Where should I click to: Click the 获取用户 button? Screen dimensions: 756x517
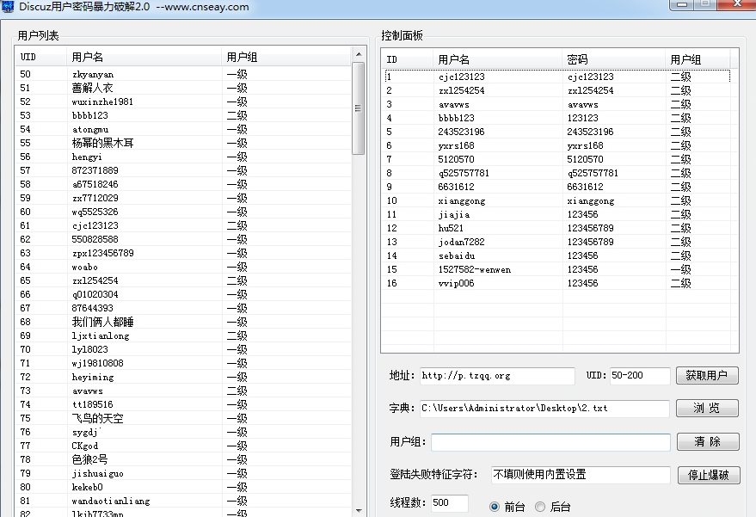[x=707, y=376]
